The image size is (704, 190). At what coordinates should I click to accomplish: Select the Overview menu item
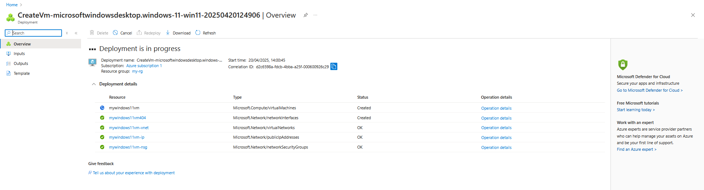point(40,44)
